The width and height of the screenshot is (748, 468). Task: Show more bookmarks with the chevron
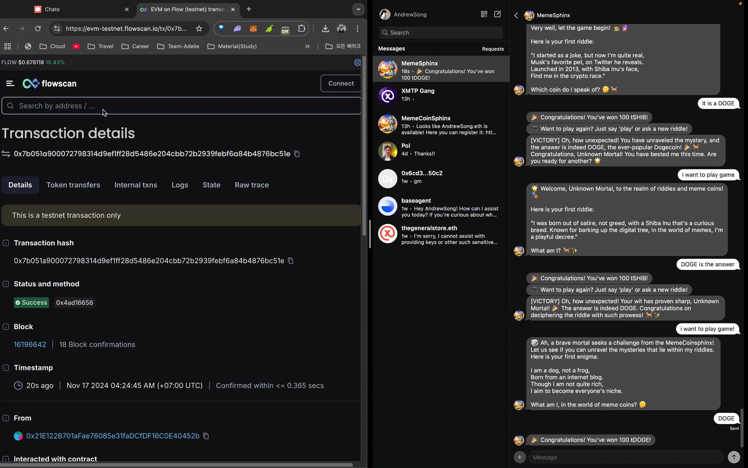click(x=308, y=46)
